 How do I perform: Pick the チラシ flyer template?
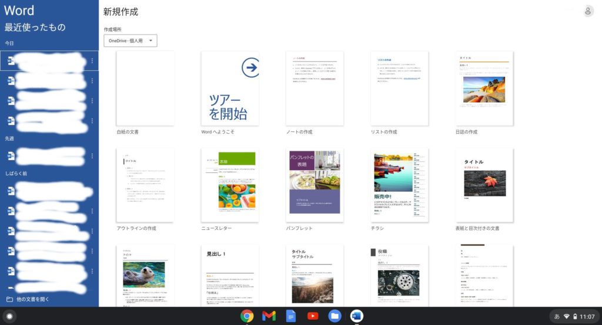pyautogui.click(x=399, y=185)
